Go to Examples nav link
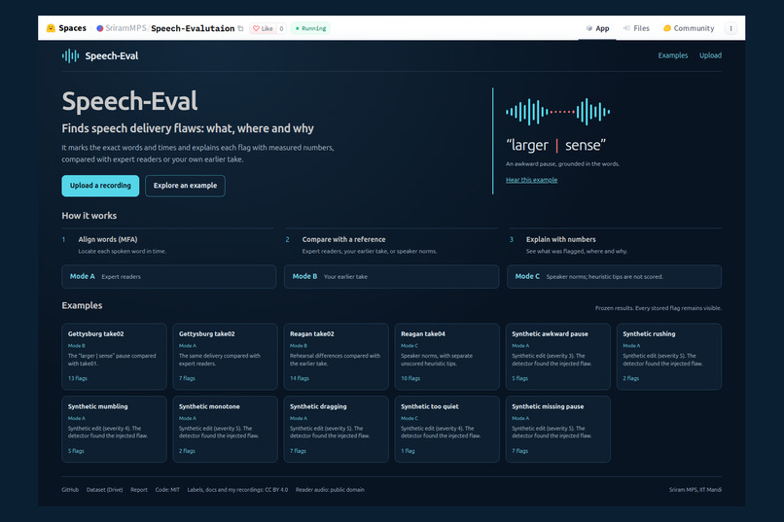Viewport: 784px width, 522px height. [x=672, y=55]
